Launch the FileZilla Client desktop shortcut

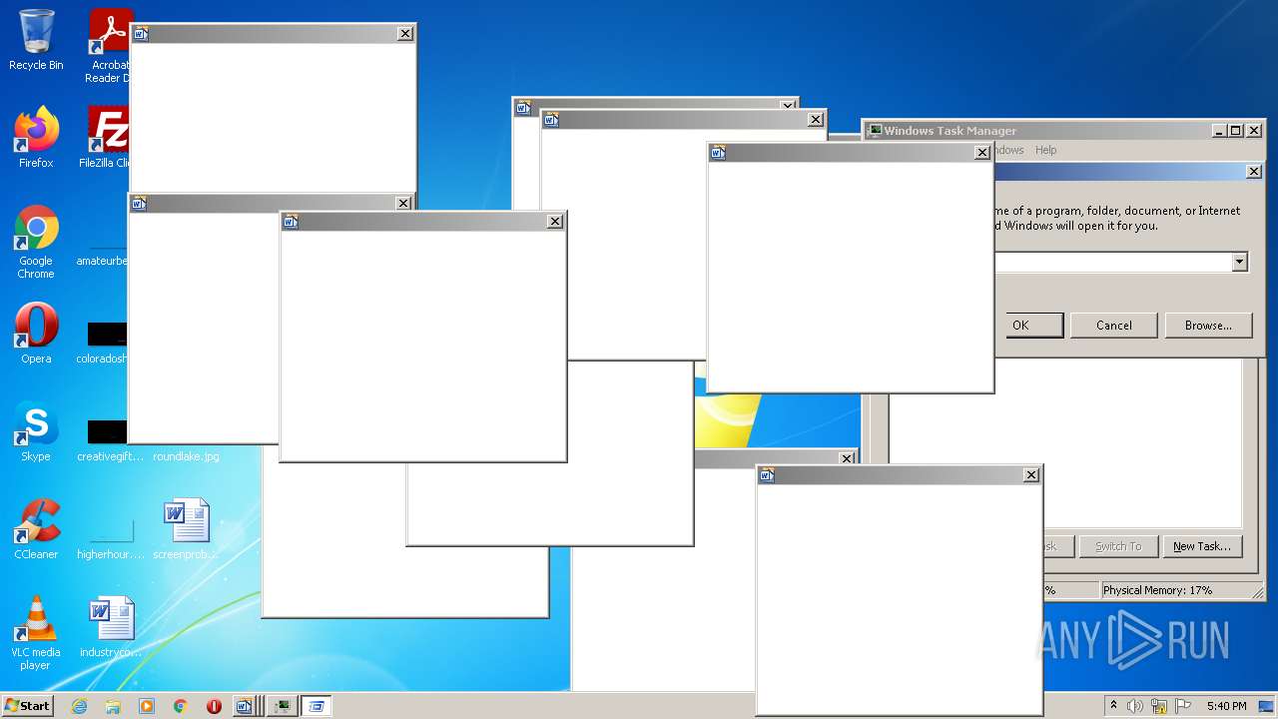(x=106, y=138)
